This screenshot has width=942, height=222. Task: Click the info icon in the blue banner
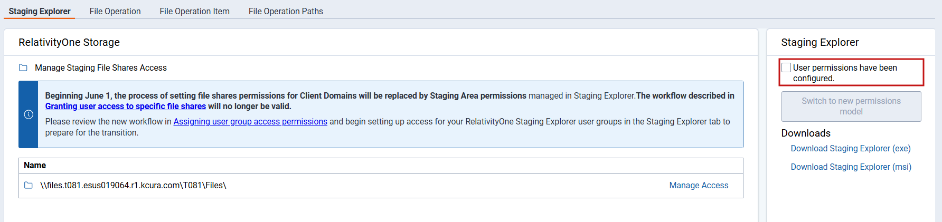coord(29,114)
